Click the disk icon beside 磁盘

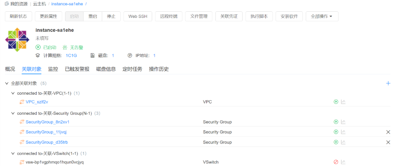(x=93, y=56)
